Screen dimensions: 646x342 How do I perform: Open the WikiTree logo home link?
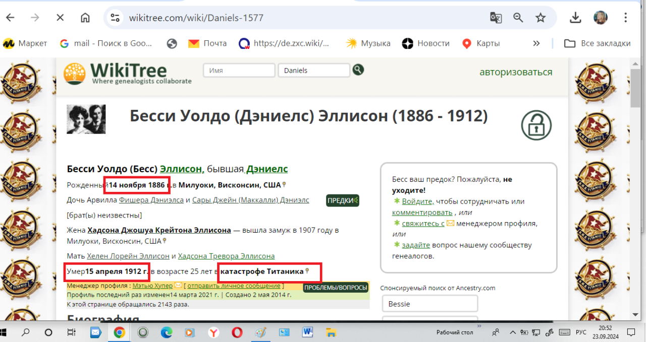pyautogui.click(x=128, y=73)
